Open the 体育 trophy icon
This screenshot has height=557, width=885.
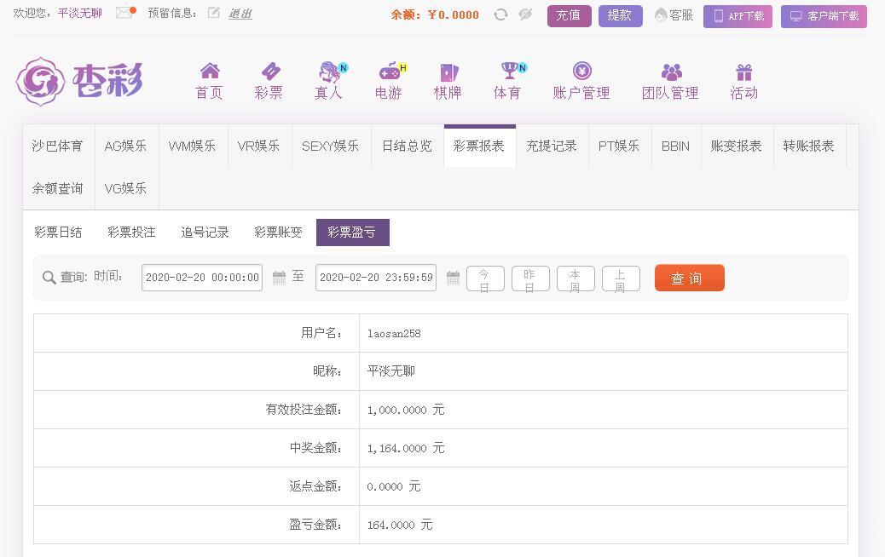[x=509, y=72]
